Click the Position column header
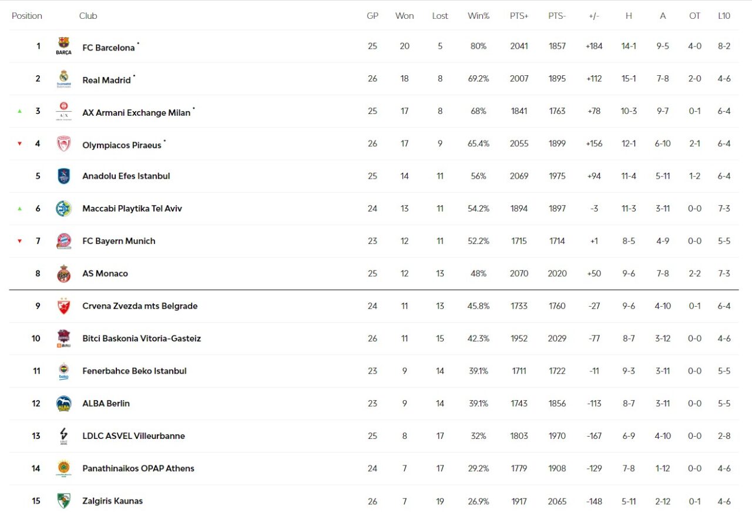752x513 pixels. pos(27,16)
